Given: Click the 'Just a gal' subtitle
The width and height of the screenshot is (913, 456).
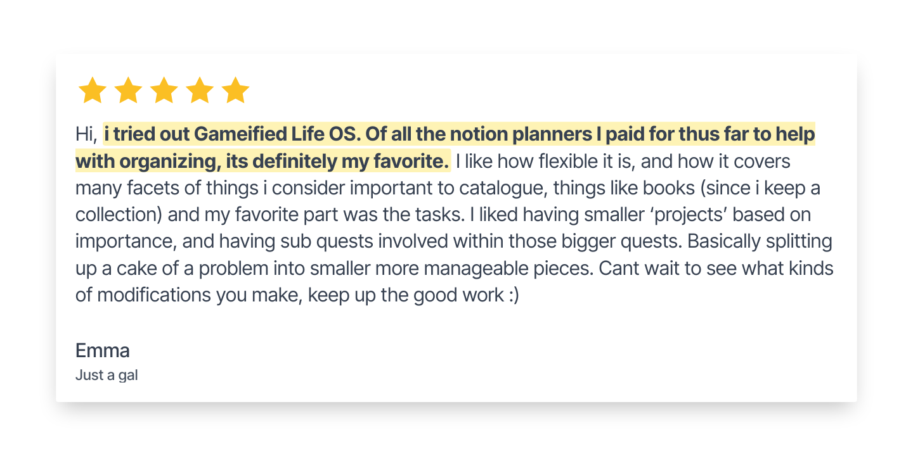Looking at the screenshot, I should click(107, 375).
